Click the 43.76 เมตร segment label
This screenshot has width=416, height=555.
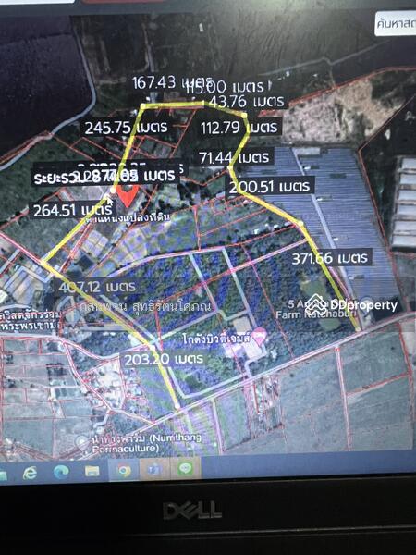247,101
